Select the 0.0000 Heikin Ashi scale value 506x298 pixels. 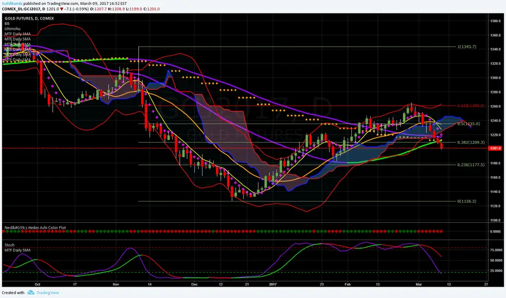pyautogui.click(x=495, y=231)
